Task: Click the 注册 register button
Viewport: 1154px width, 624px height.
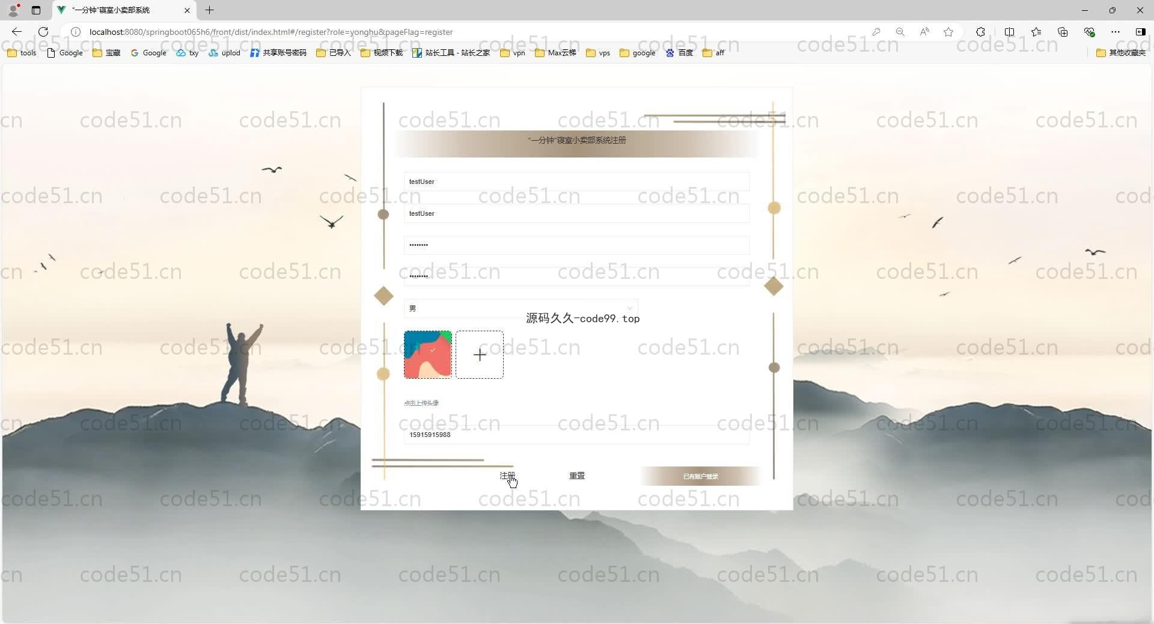Action: pos(507,476)
